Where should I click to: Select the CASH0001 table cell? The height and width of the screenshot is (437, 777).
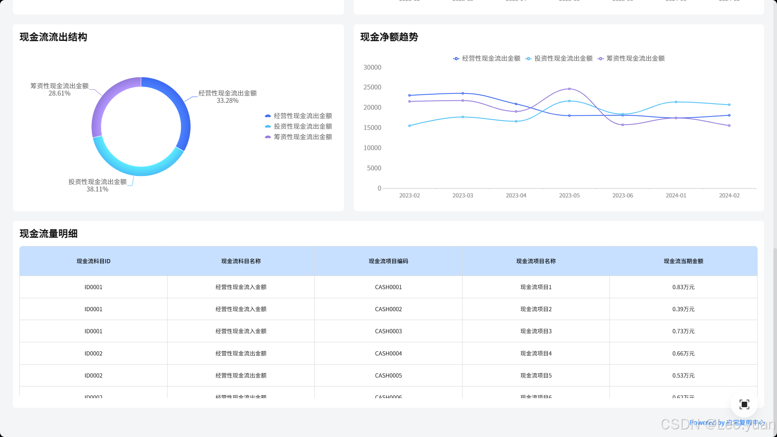tap(388, 287)
